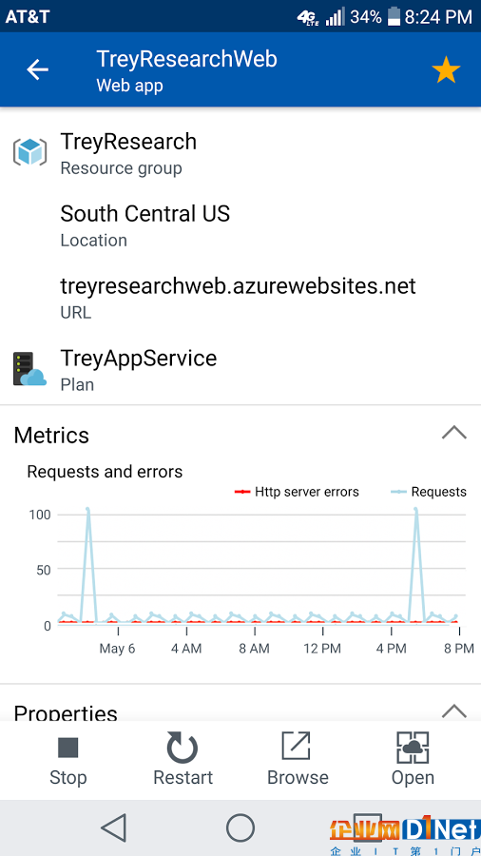Restart the web app
This screenshot has width=481, height=856.
click(x=183, y=761)
